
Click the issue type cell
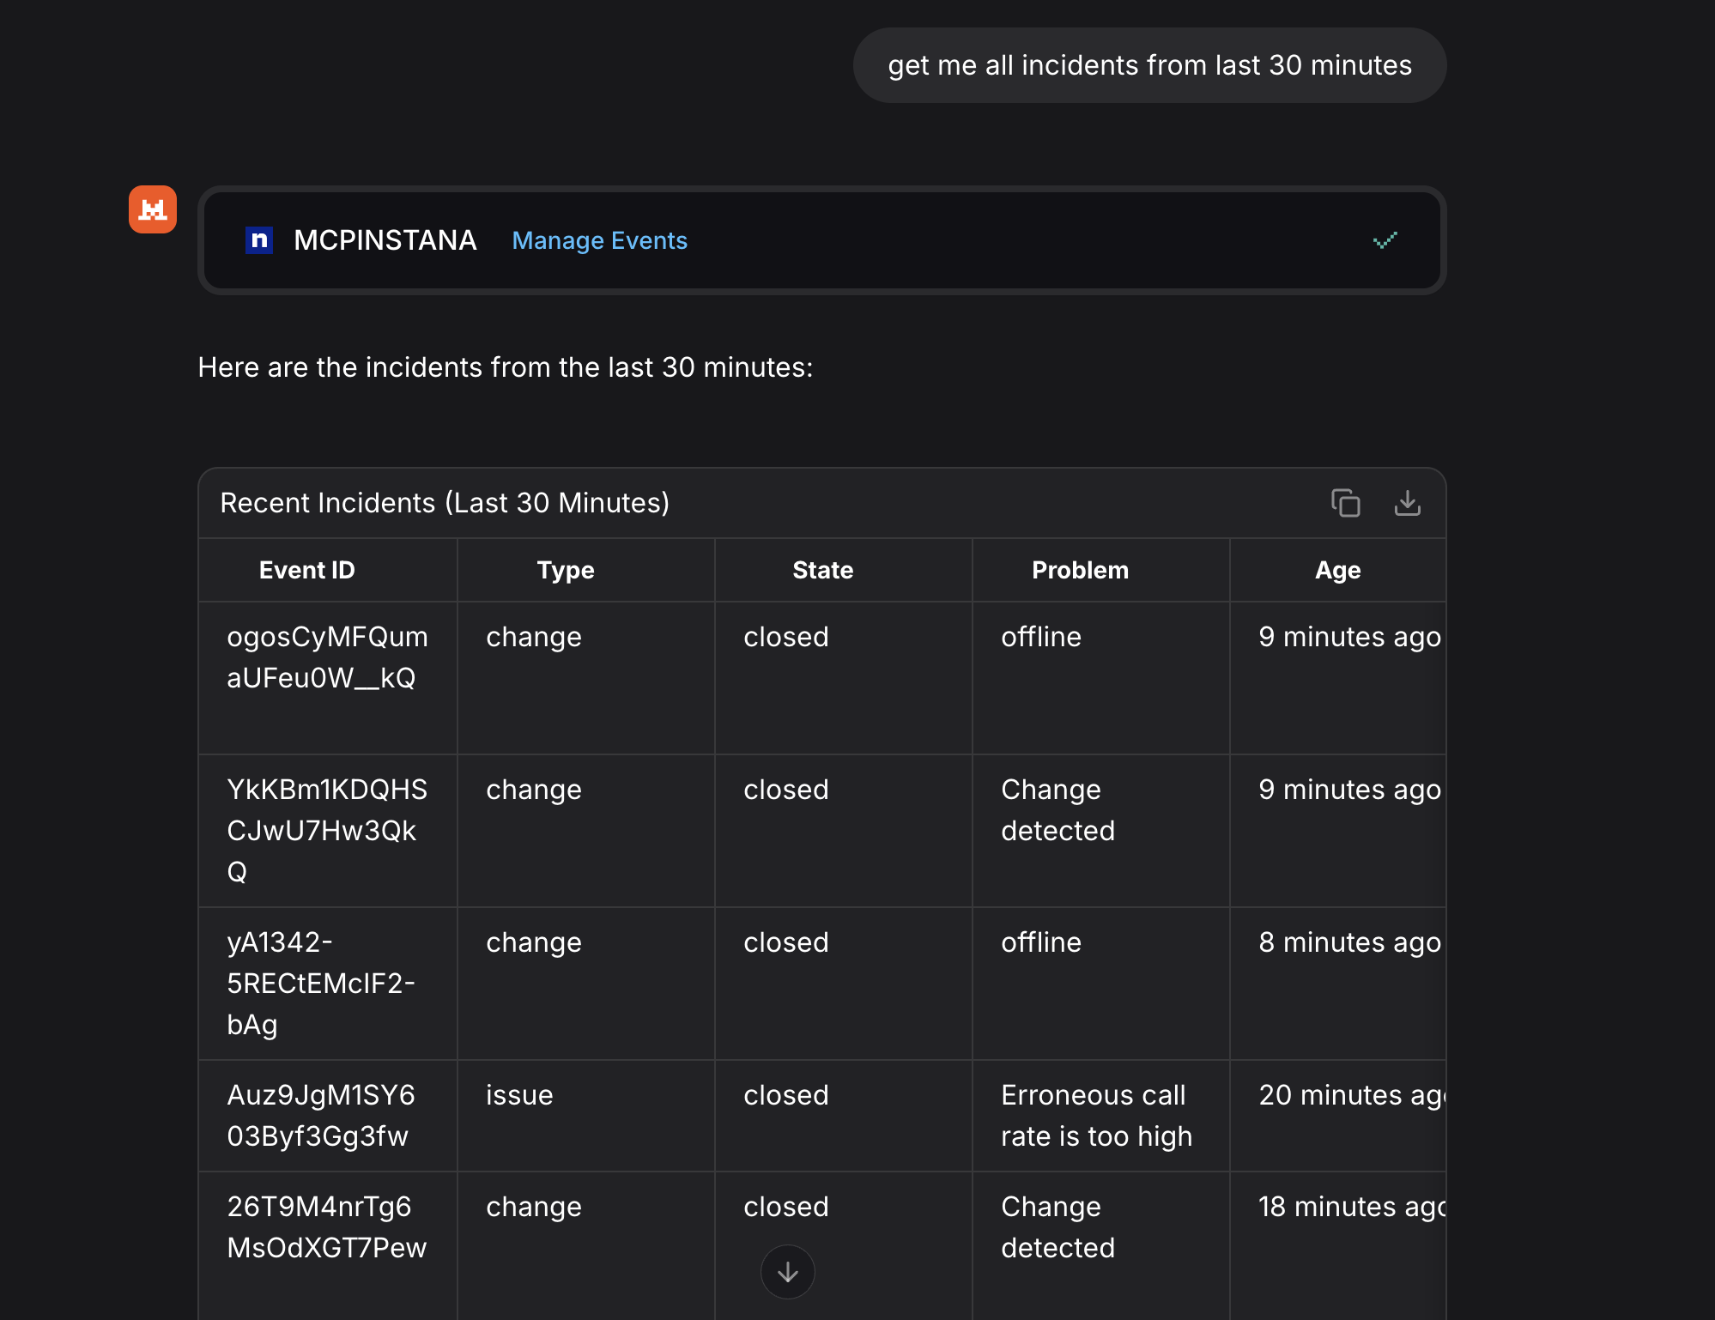pos(519,1095)
